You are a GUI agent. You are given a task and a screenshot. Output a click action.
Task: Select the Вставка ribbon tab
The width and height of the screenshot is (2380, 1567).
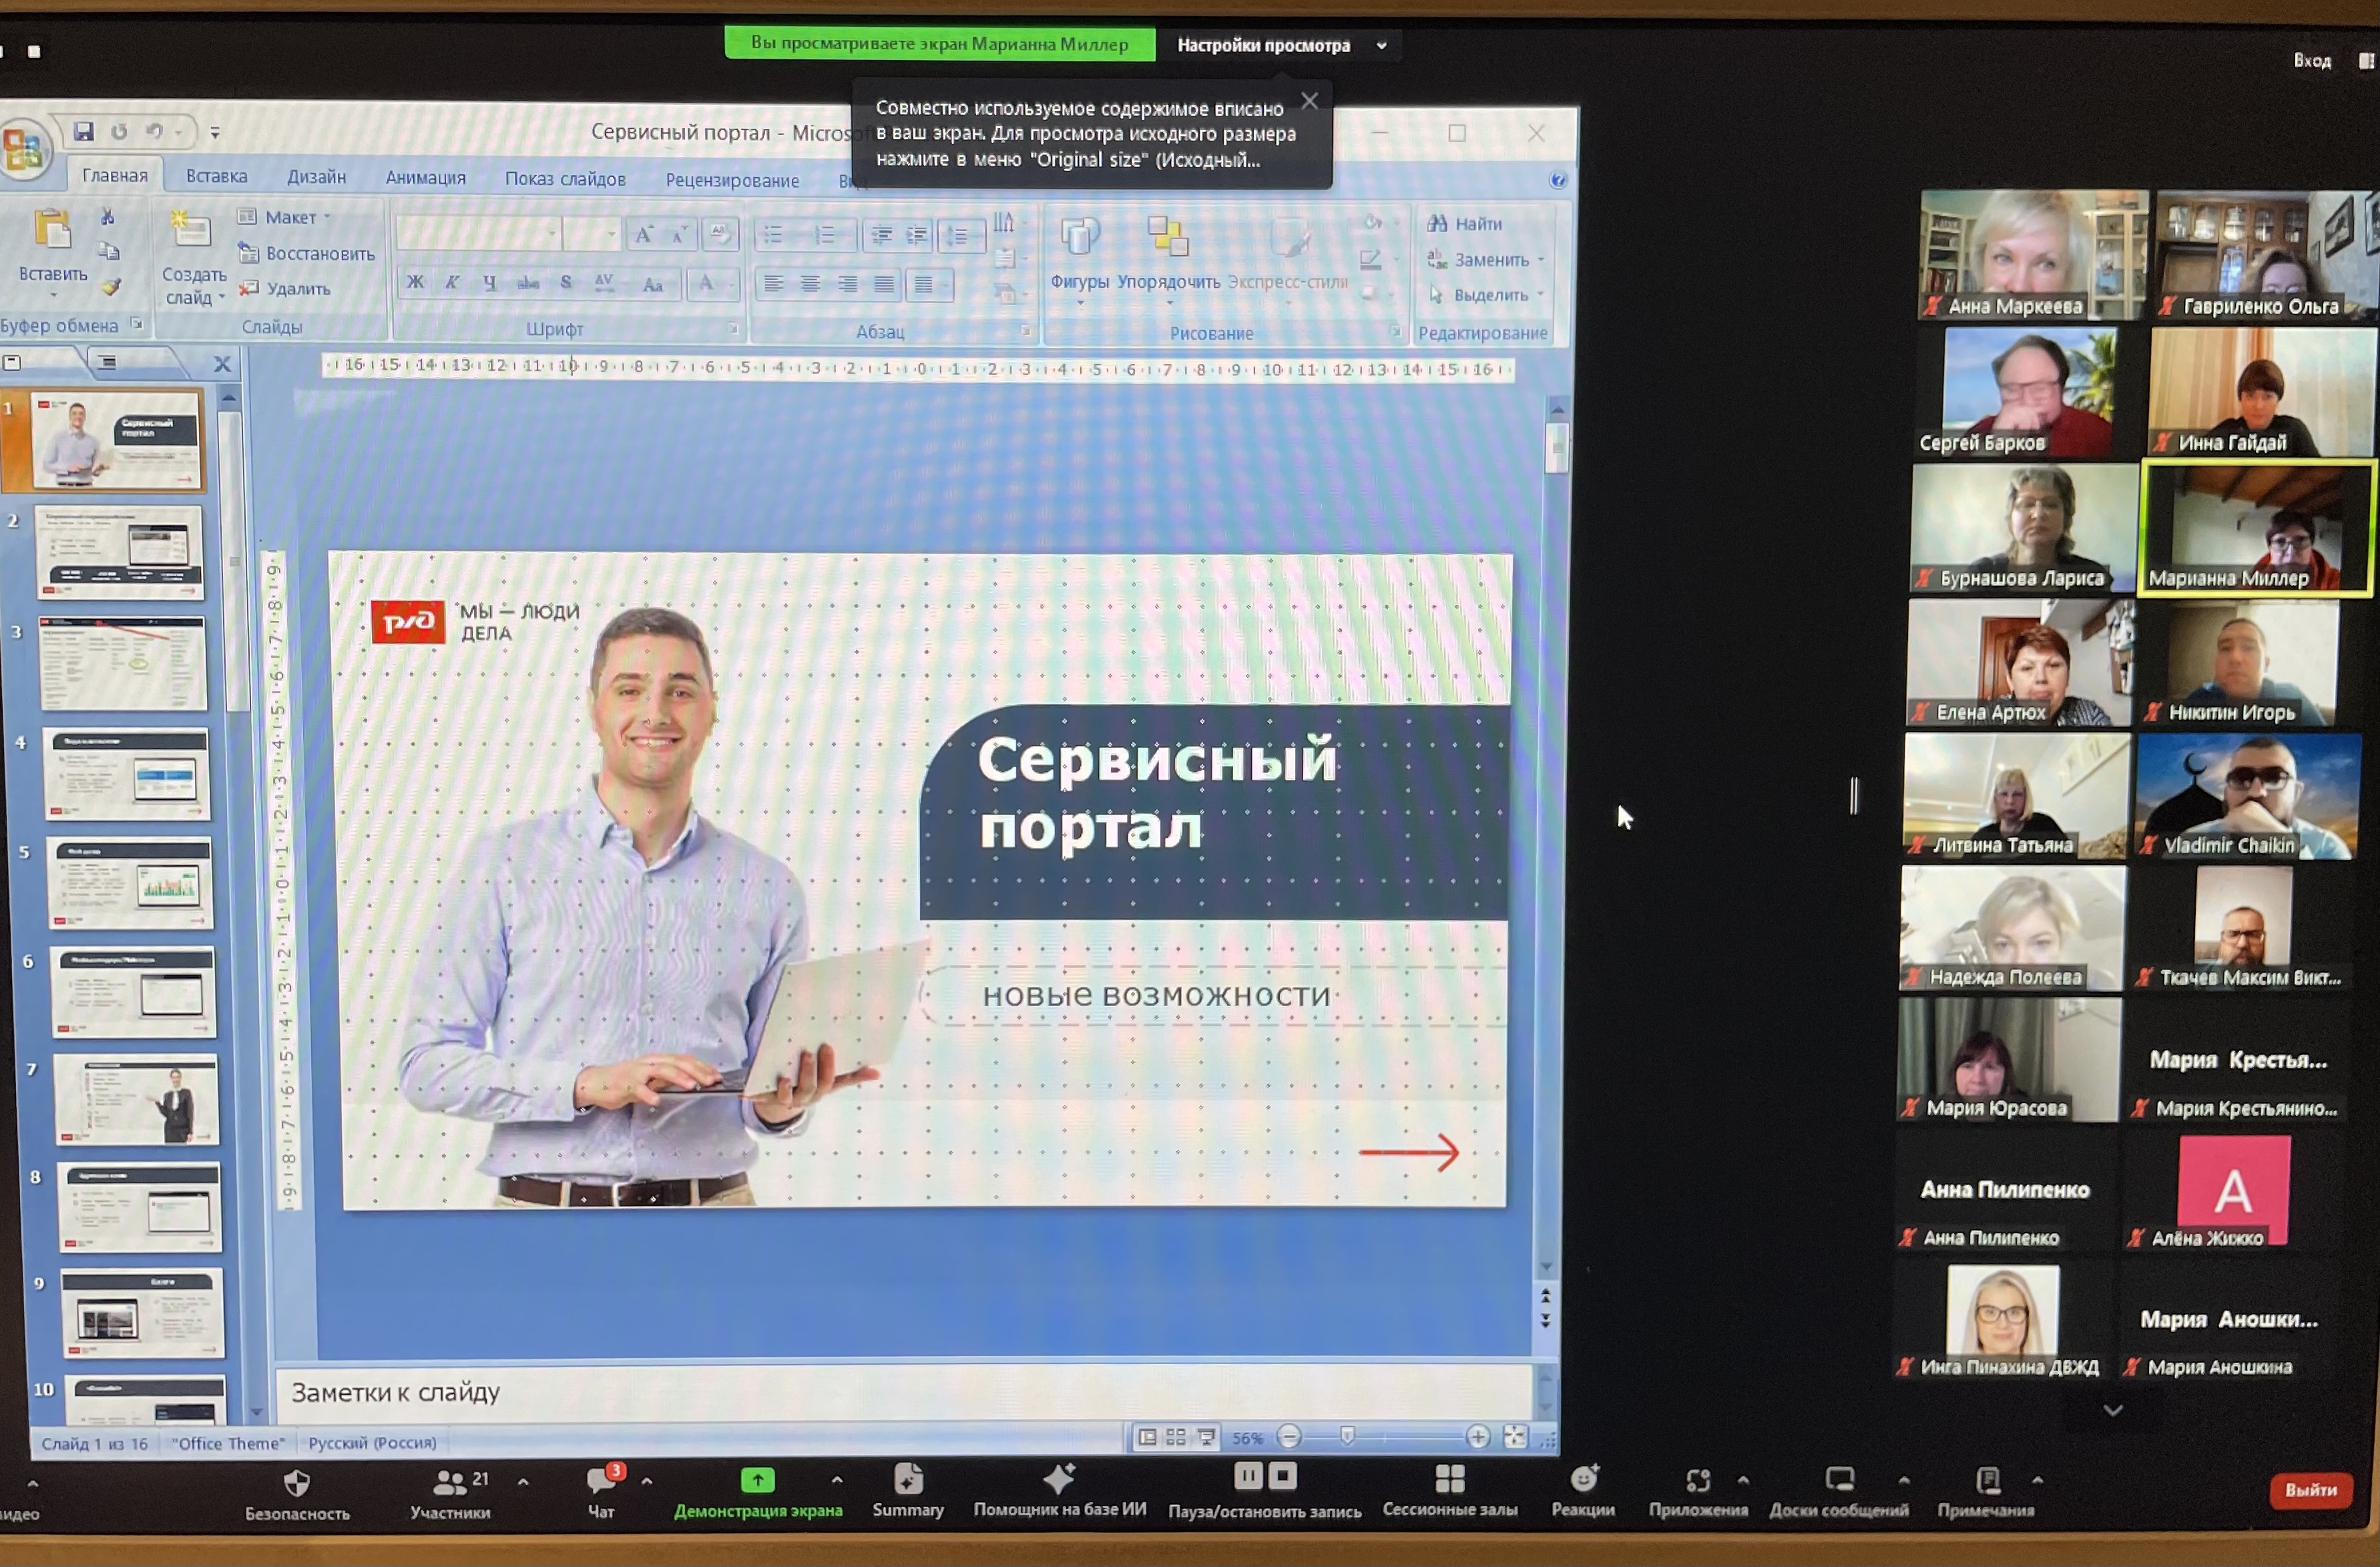pyautogui.click(x=217, y=177)
